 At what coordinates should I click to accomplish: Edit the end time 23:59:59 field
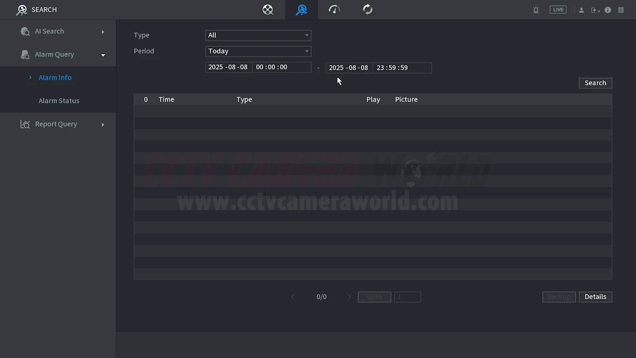pos(402,68)
